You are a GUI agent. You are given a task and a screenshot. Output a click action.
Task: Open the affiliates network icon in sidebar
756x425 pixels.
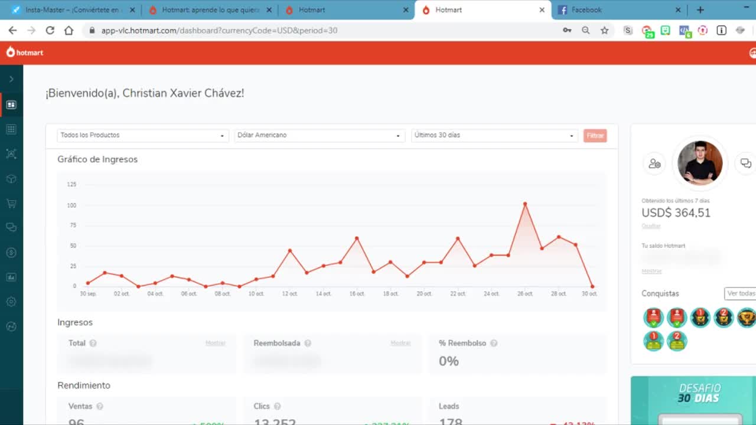tap(11, 154)
